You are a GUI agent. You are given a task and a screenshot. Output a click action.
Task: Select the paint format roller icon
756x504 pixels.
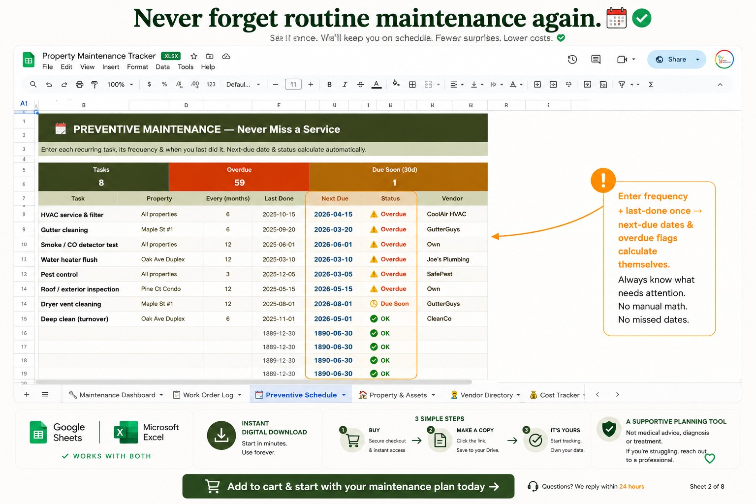(94, 85)
